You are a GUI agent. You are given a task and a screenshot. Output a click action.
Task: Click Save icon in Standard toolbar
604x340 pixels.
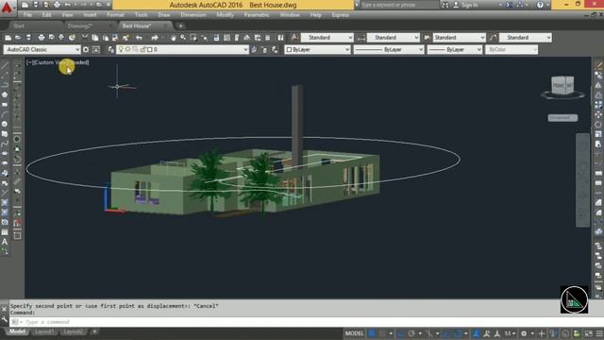pos(28,38)
